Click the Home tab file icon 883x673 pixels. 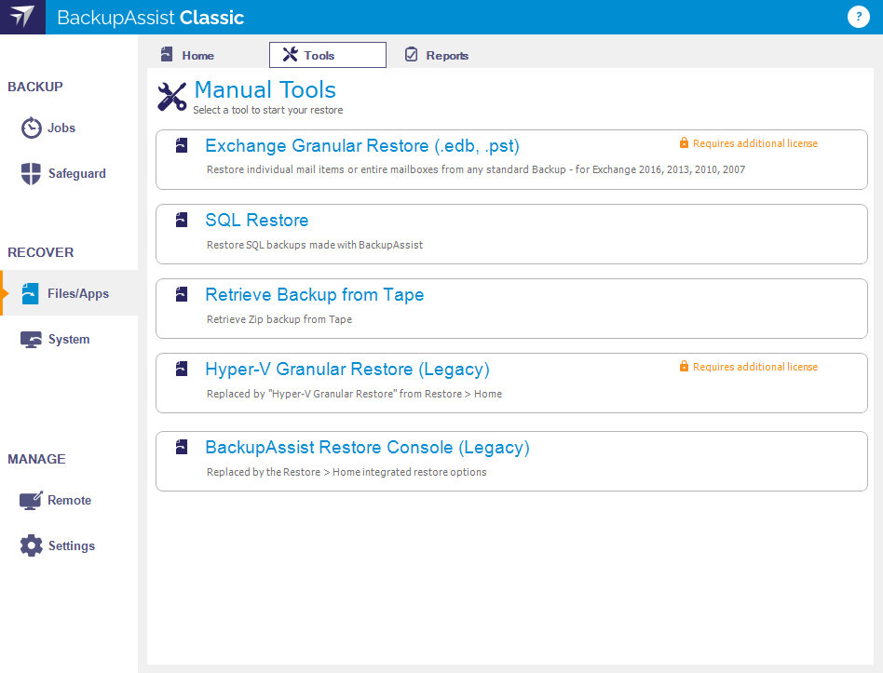pyautogui.click(x=167, y=55)
